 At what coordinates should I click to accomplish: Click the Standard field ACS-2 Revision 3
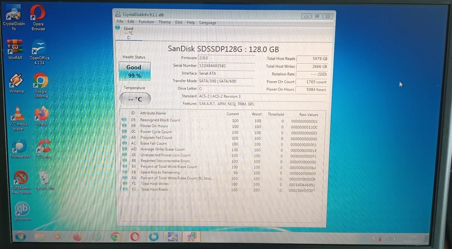[x=262, y=96]
